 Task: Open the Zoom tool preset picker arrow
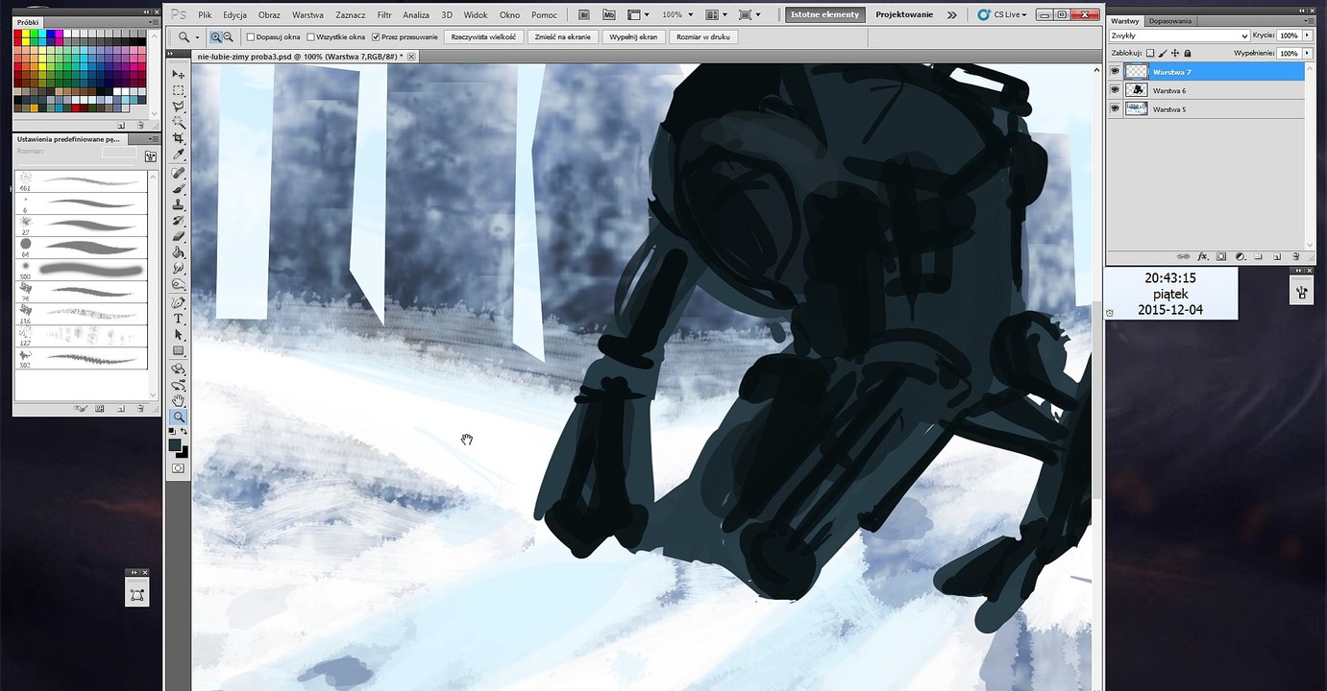pyautogui.click(x=198, y=36)
